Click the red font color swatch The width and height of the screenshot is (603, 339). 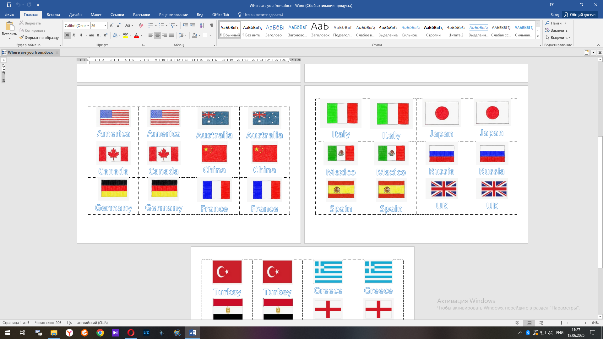click(x=136, y=35)
